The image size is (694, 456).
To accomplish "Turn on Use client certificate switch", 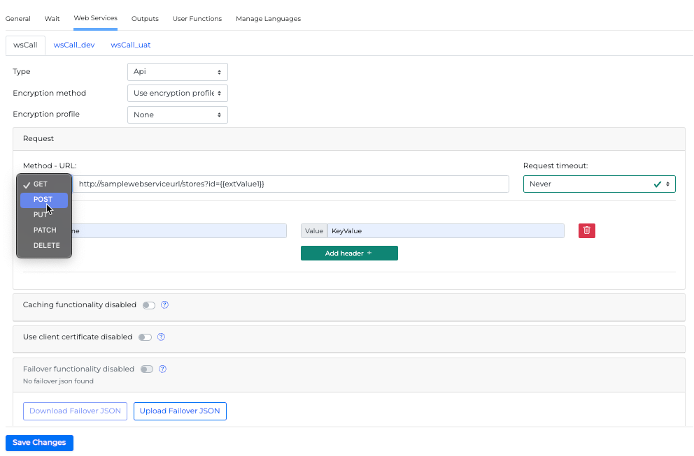I will point(145,337).
